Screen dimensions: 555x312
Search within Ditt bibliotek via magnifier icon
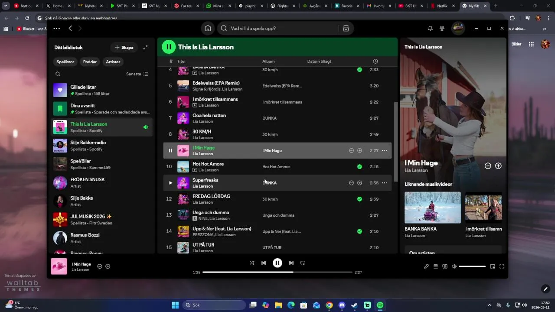pyautogui.click(x=58, y=74)
